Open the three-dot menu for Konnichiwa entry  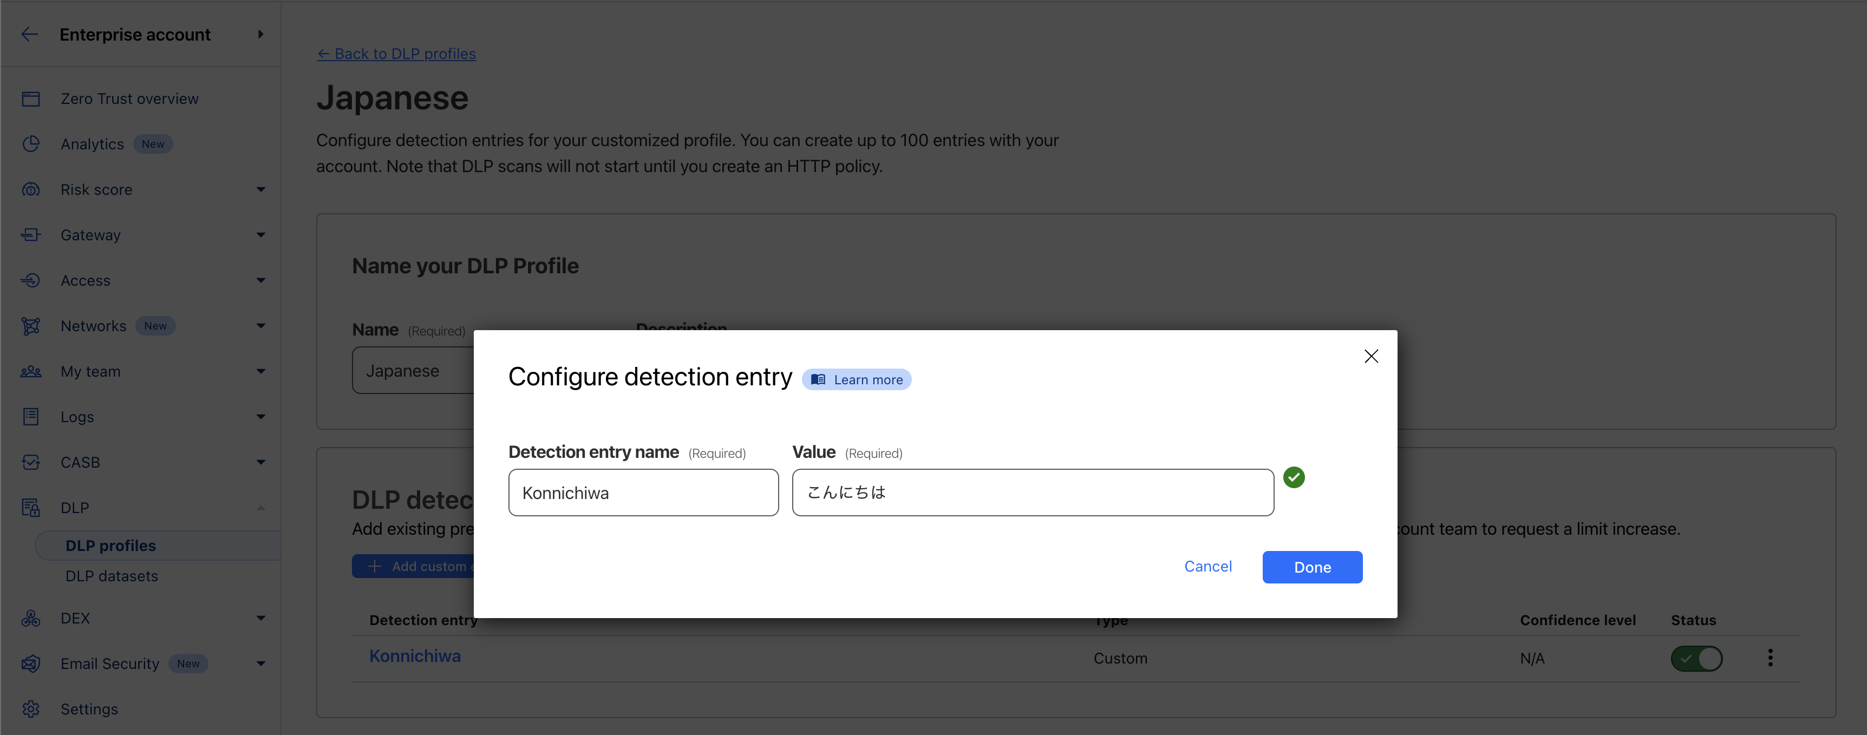pyautogui.click(x=1770, y=658)
